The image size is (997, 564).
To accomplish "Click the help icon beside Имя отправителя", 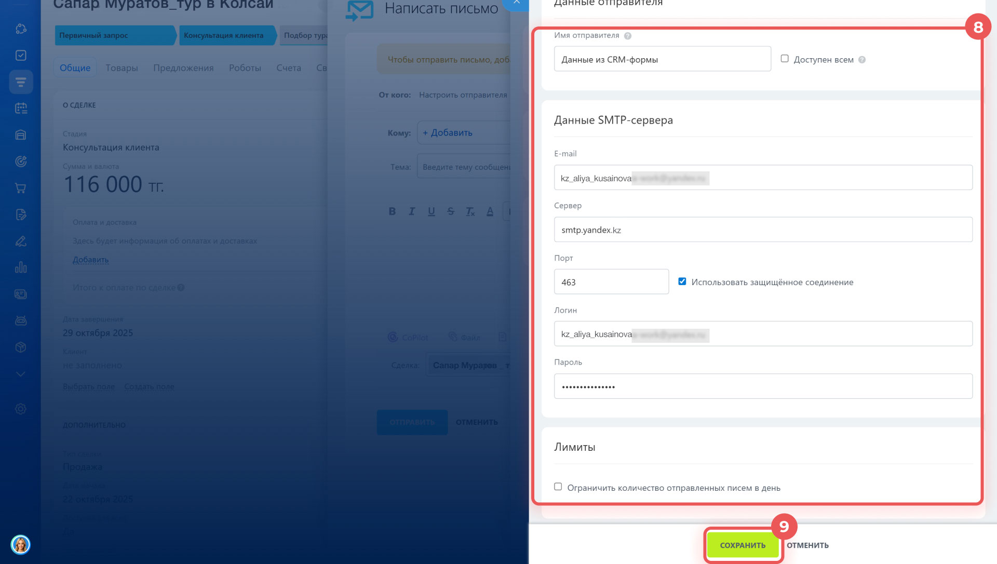I will click(627, 36).
